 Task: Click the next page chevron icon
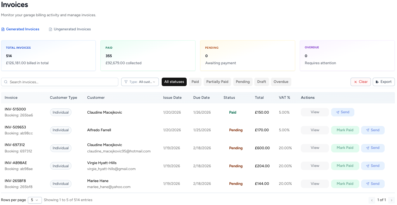(391, 200)
